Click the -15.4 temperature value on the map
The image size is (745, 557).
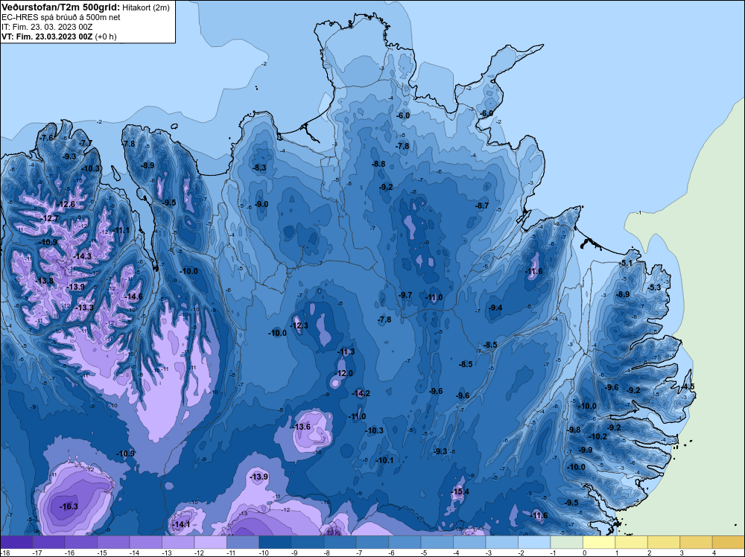[460, 491]
